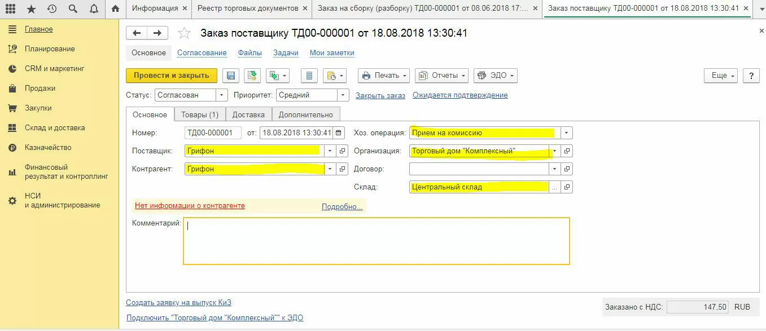The height and width of the screenshot is (331, 766).
Task: Open History clock icon in top bar
Action: (52, 8)
